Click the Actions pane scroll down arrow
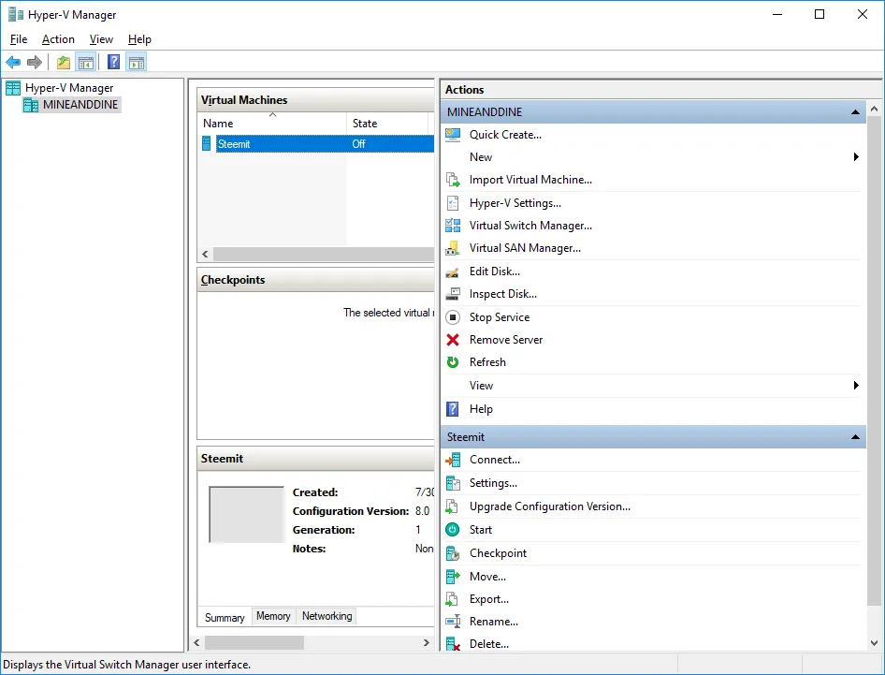 pos(875,643)
